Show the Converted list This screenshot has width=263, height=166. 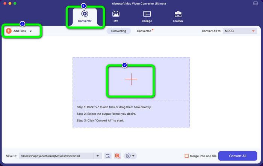144,31
